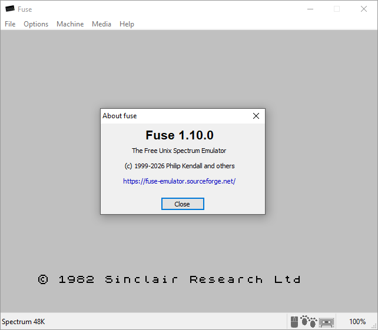Screen dimensions: 378x330
Task: Click the resize grip in the window corner
Action: click(x=374, y=326)
